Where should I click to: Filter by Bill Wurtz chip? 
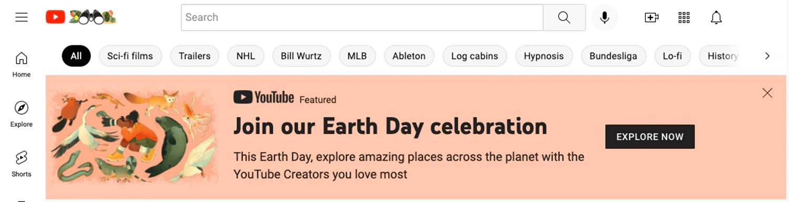pyautogui.click(x=301, y=56)
